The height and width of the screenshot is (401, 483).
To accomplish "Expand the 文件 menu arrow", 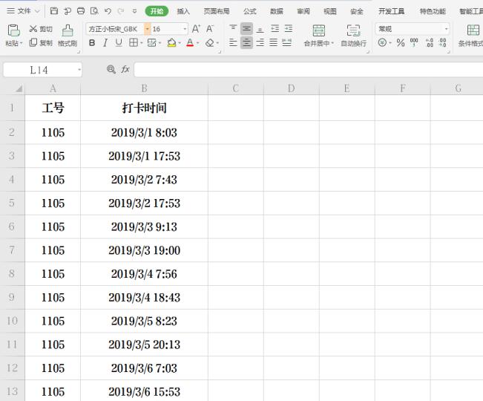I will click(38, 11).
